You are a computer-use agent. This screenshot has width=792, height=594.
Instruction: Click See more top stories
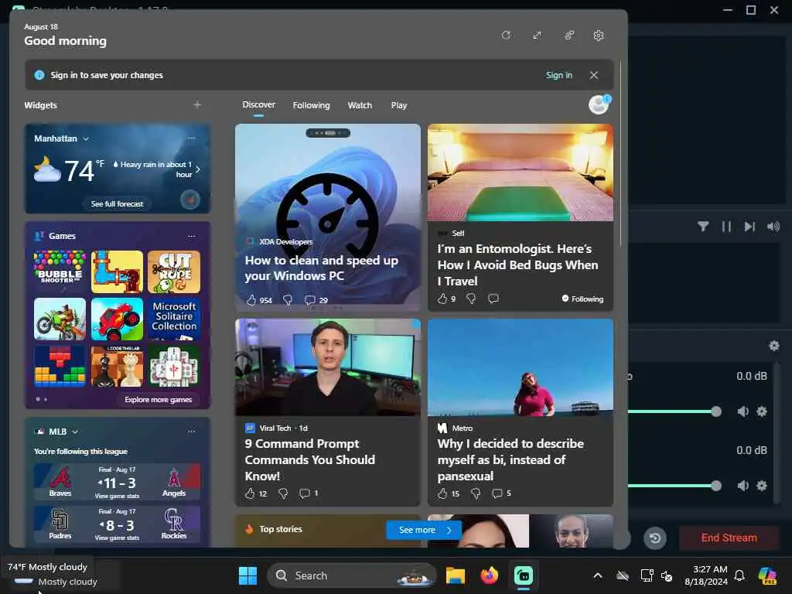[424, 530]
